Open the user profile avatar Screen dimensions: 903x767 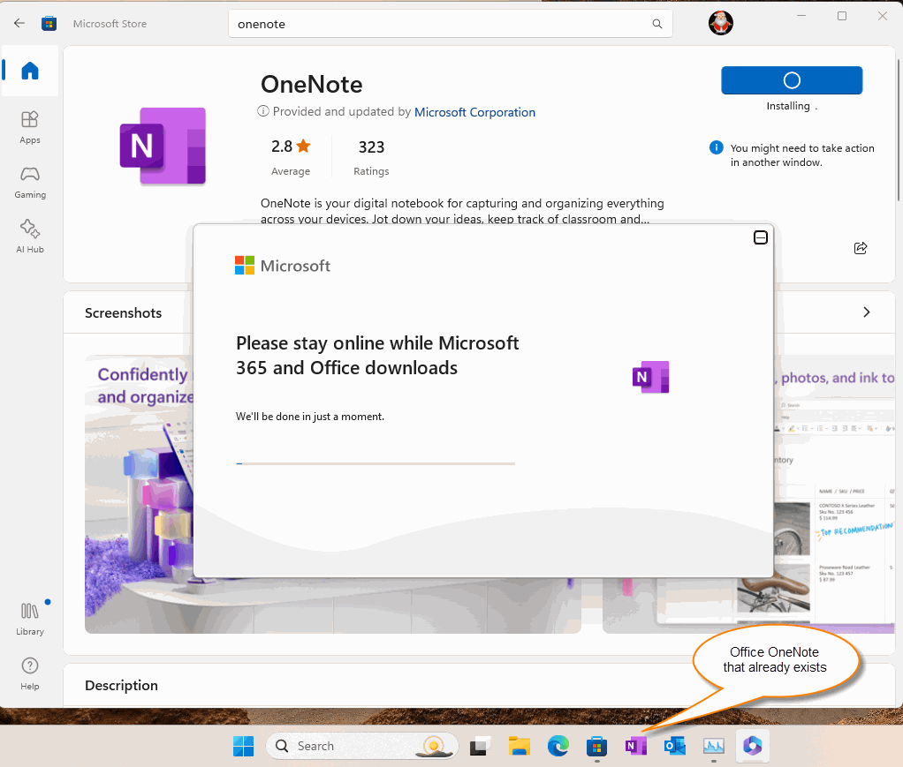point(720,23)
